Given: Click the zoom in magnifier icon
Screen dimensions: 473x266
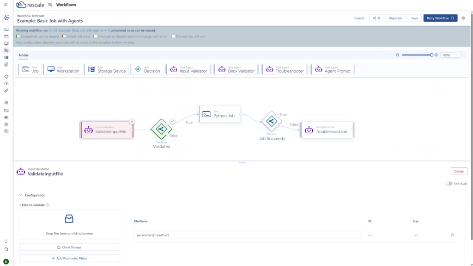Looking at the screenshot, I should (436, 55).
